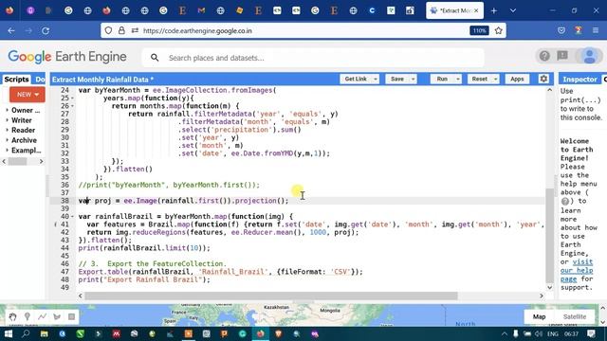The image size is (607, 341).
Task: Select the hand pan tool on the map
Action: click(12, 317)
